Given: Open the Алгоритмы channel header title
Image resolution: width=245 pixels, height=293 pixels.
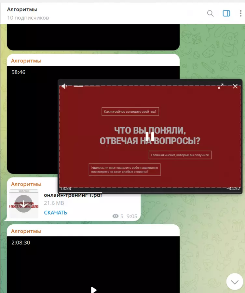Looking at the screenshot, I should point(22,9).
